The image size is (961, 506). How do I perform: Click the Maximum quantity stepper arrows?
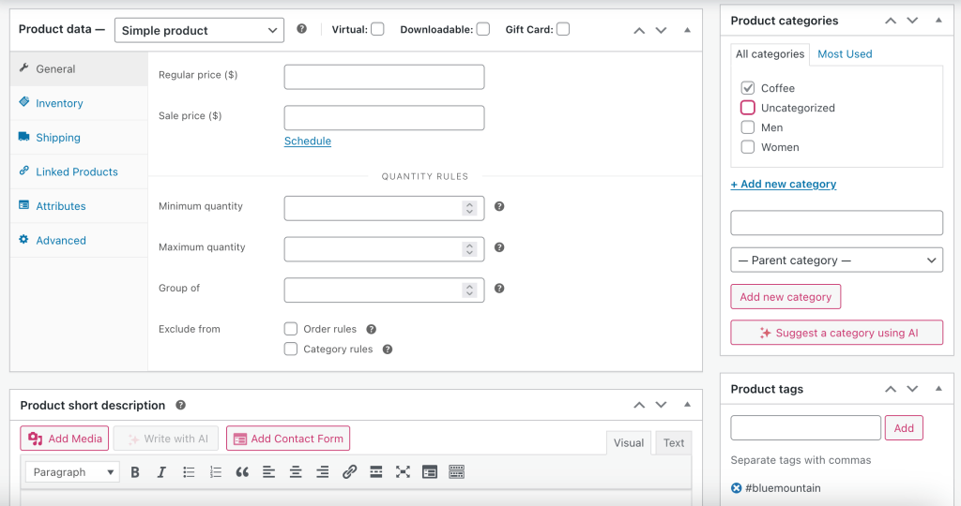pyautogui.click(x=469, y=248)
